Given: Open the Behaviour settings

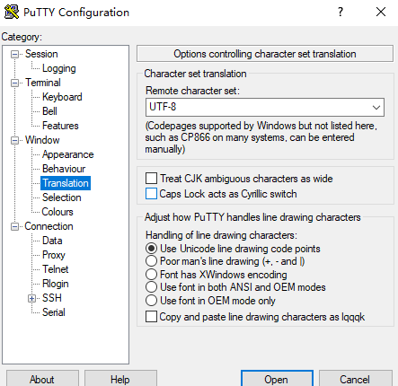Looking at the screenshot, I should (64, 169).
